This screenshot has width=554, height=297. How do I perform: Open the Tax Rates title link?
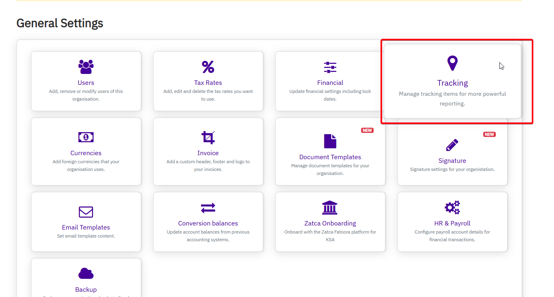(208, 83)
